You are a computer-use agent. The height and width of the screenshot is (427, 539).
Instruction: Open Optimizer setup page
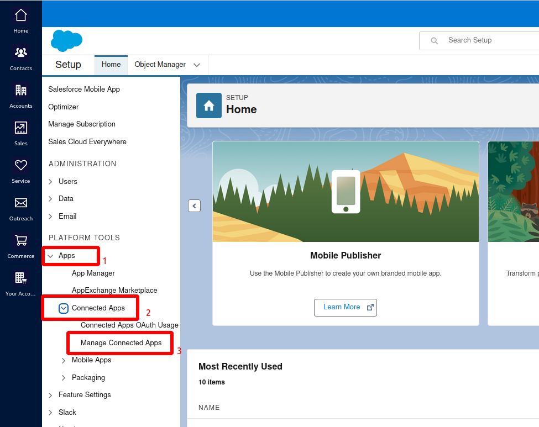[63, 107]
